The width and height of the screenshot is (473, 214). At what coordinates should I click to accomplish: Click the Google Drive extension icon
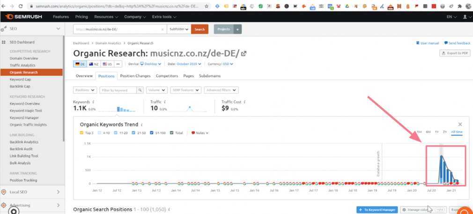coord(347,6)
